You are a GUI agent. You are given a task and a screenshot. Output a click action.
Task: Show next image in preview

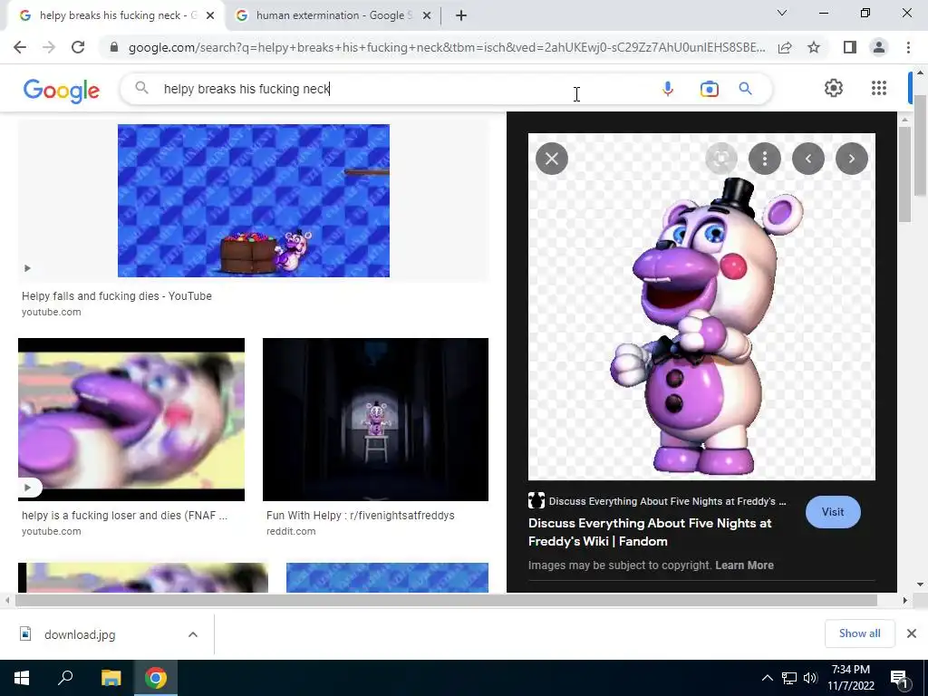(852, 159)
